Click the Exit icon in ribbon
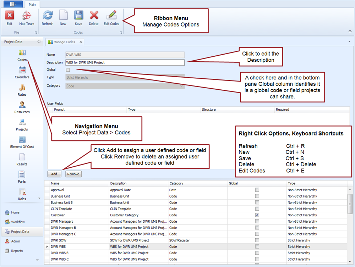 pos(10,16)
